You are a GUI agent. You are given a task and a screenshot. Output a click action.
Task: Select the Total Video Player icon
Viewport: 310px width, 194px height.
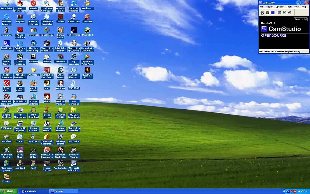point(60,46)
